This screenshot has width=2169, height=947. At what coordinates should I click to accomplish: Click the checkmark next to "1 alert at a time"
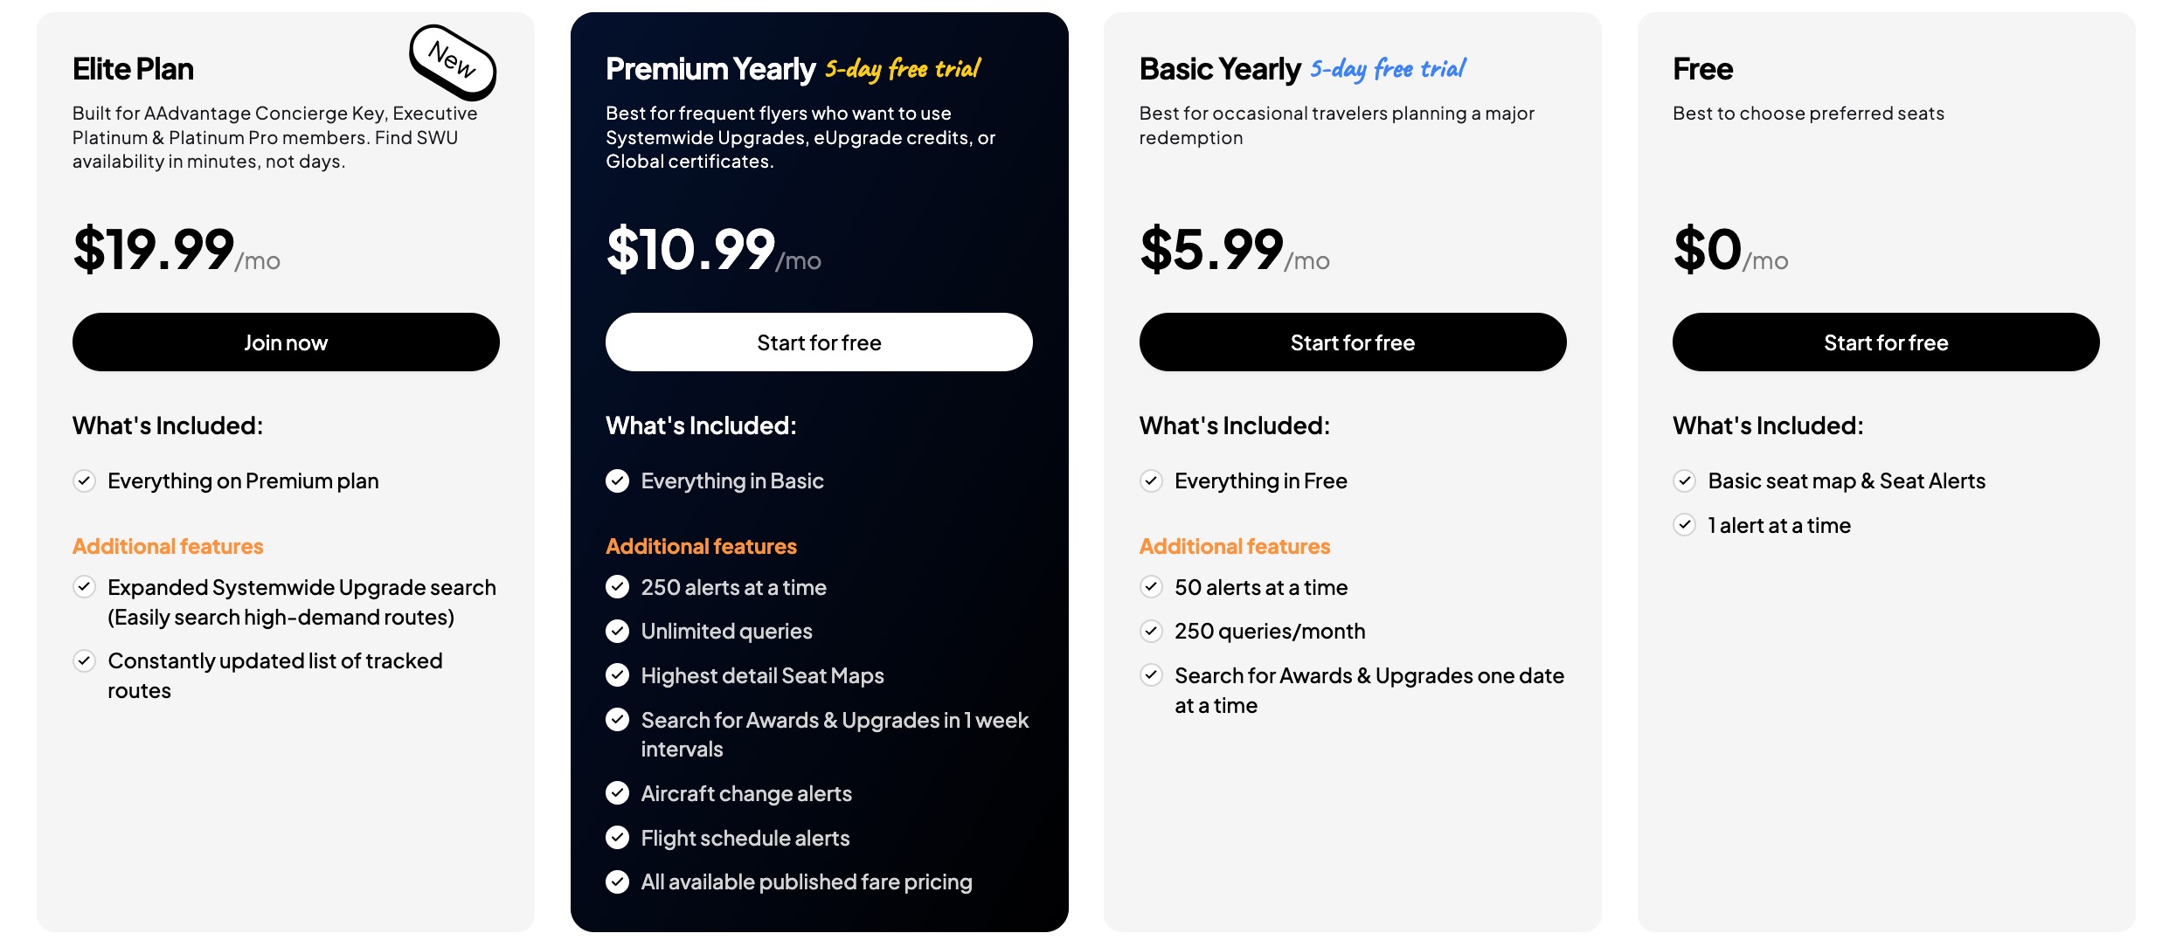pyautogui.click(x=1685, y=524)
